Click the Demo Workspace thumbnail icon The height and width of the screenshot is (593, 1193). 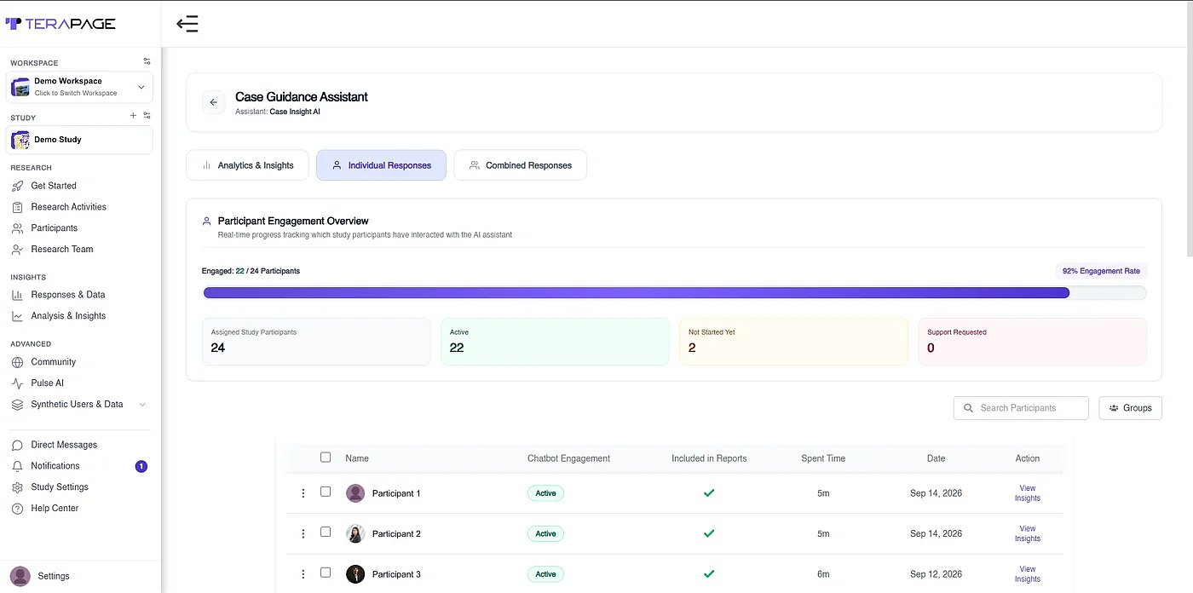[x=20, y=86]
